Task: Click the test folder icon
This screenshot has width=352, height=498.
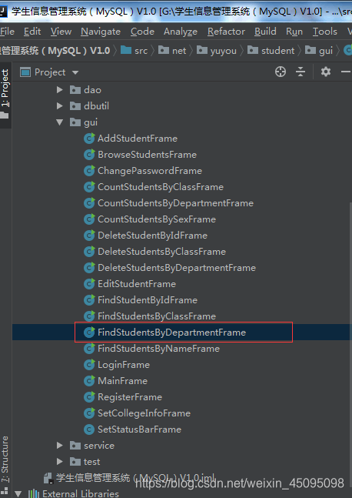Action: (x=75, y=462)
